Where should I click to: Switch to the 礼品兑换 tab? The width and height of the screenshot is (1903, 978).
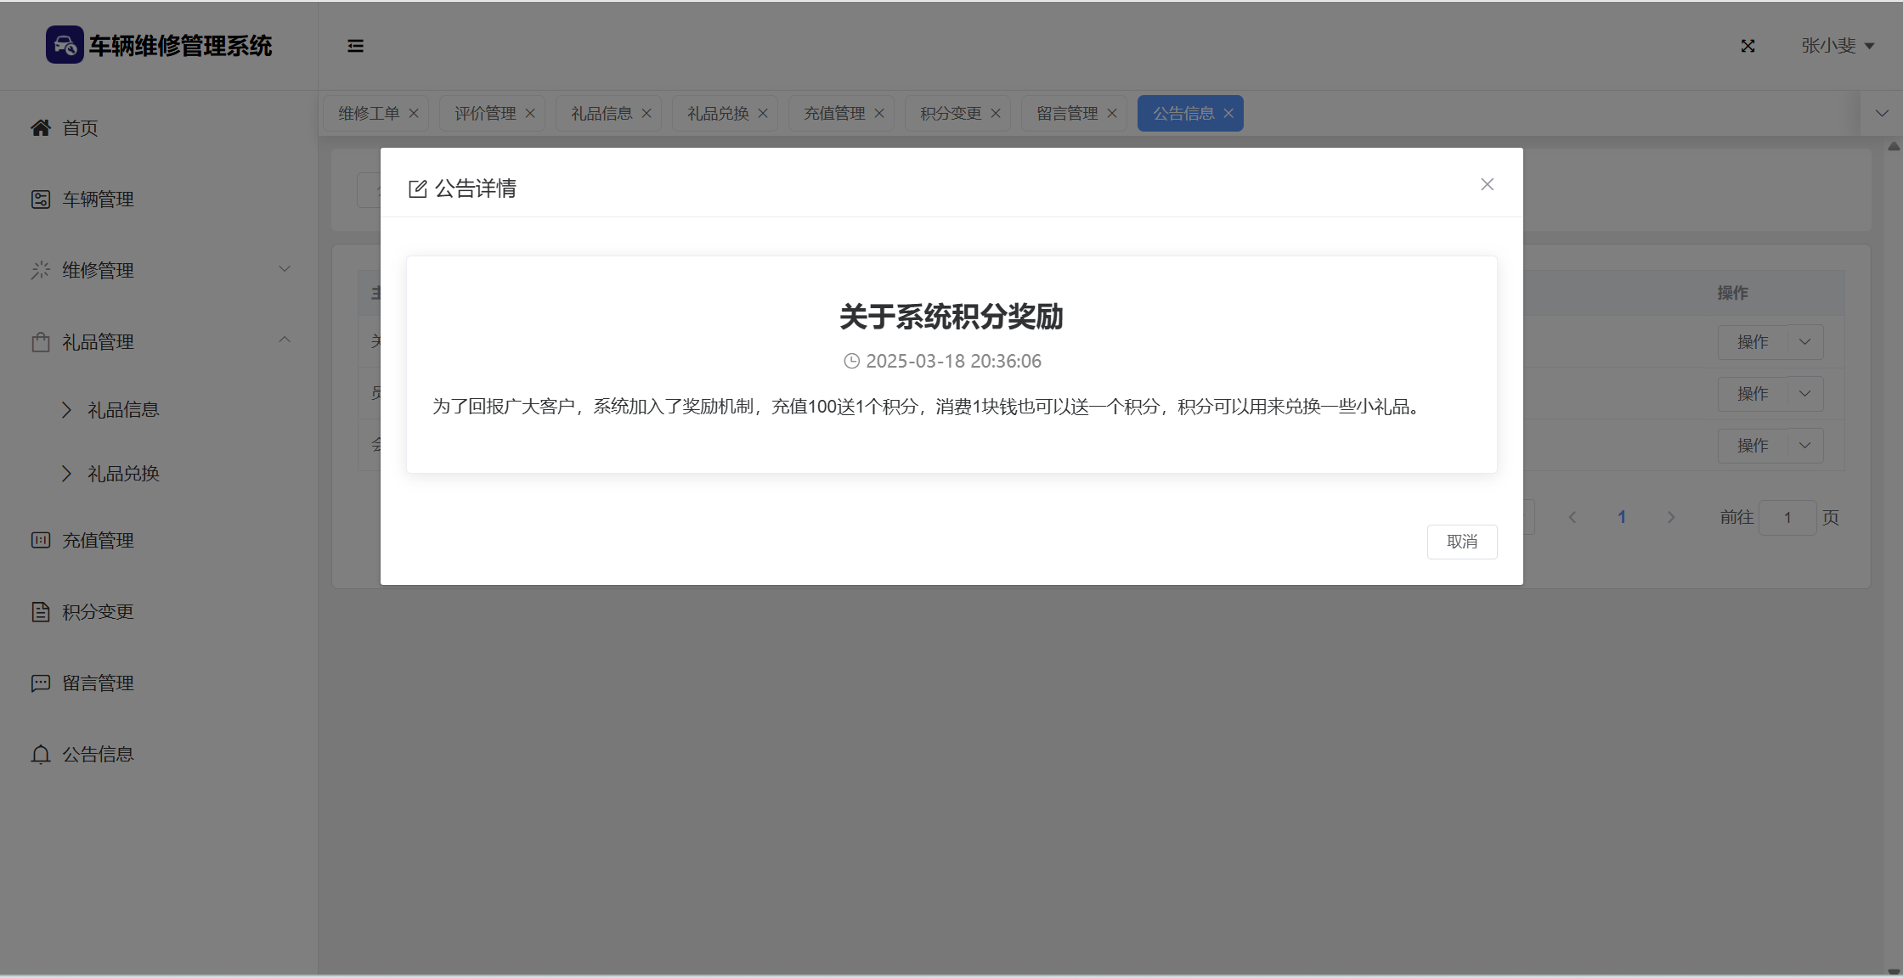[x=718, y=113]
